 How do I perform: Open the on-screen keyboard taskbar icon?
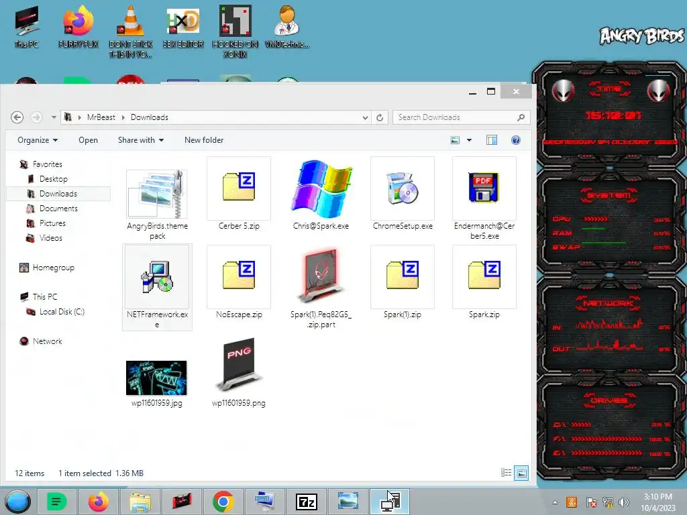264,502
